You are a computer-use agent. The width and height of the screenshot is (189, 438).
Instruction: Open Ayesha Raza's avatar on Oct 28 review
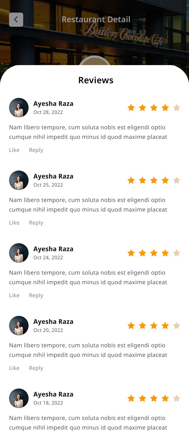coord(19,108)
